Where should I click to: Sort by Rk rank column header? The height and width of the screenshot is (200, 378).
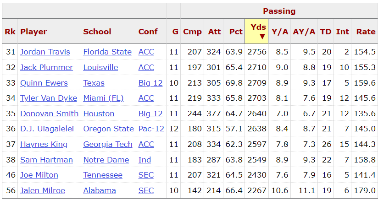[10, 32]
